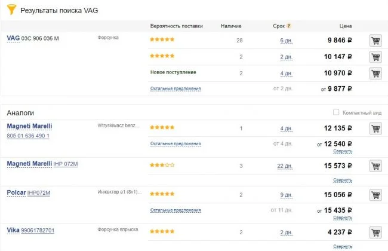Viewport: 388px width, 251px height.
Task: Click the Polcar brand name link
Action: point(16,193)
